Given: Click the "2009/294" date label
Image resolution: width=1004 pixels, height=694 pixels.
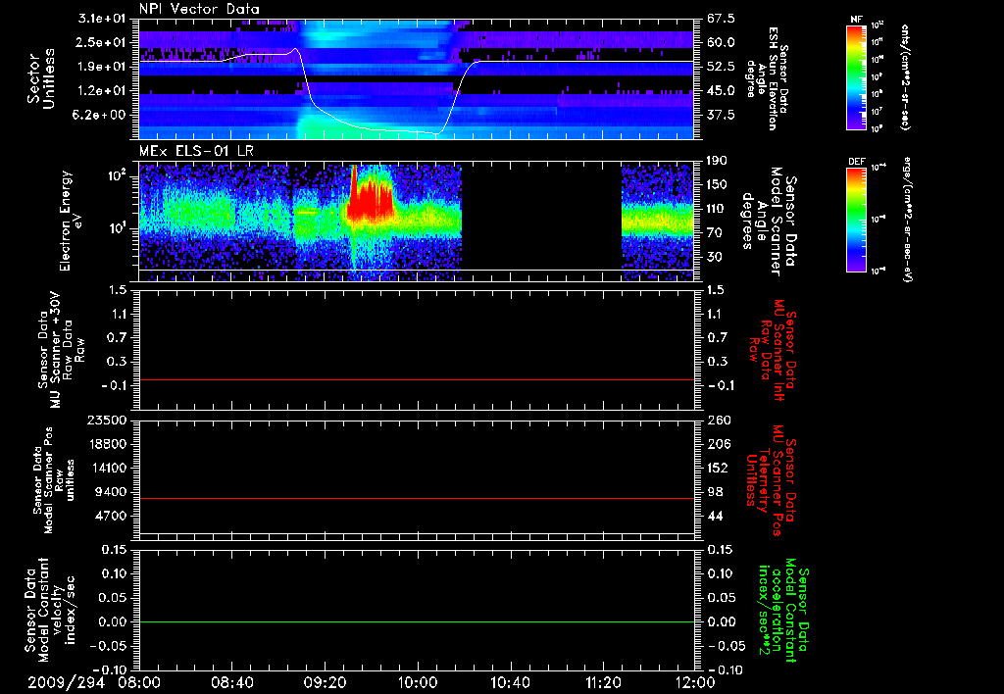Looking at the screenshot, I should pyautogui.click(x=66, y=682).
